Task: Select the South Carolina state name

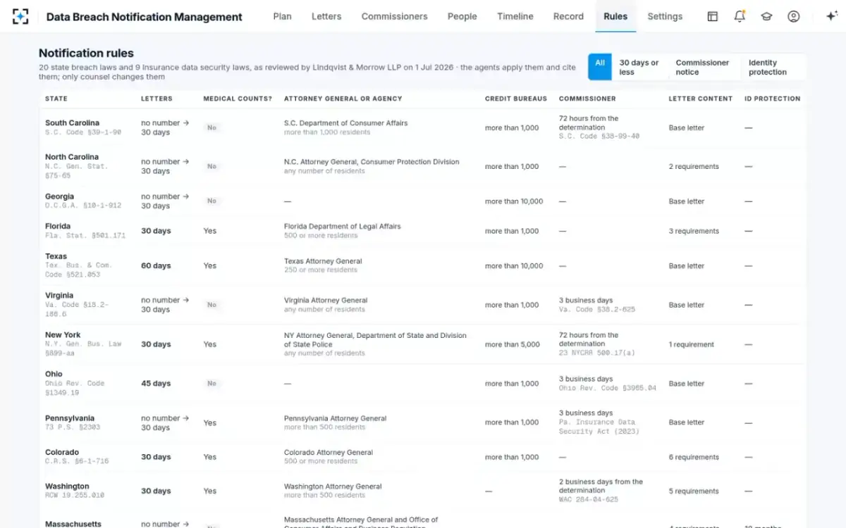Action: [x=72, y=122]
